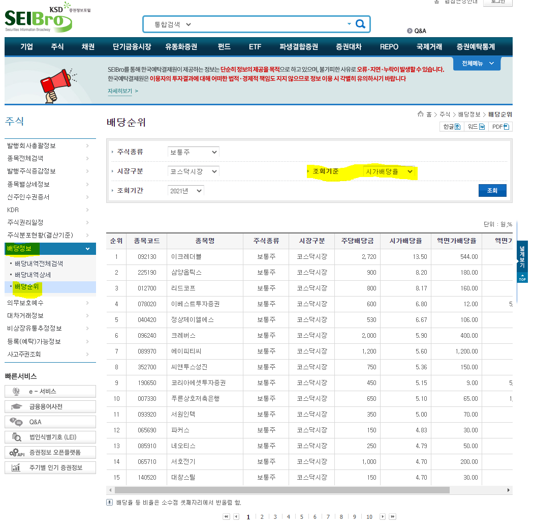Click the home icon in breadcrumb

421,114
